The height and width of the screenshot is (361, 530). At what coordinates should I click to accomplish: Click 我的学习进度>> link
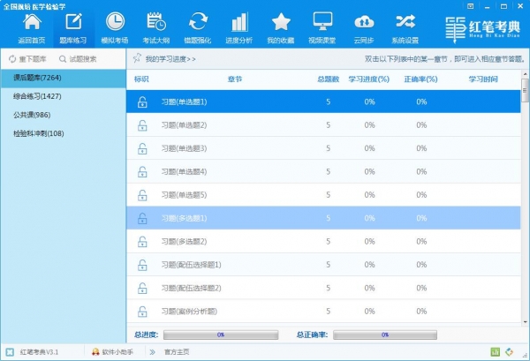[170, 59]
